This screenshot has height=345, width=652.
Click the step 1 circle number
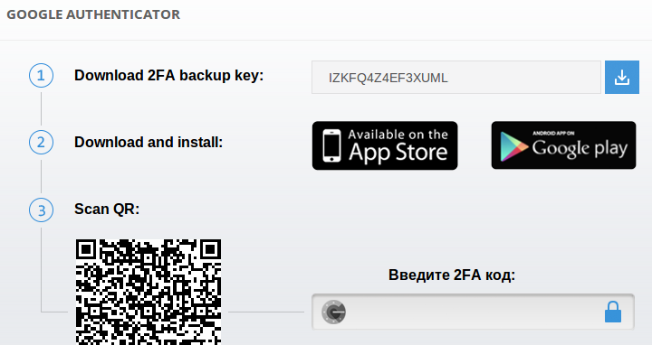41,76
